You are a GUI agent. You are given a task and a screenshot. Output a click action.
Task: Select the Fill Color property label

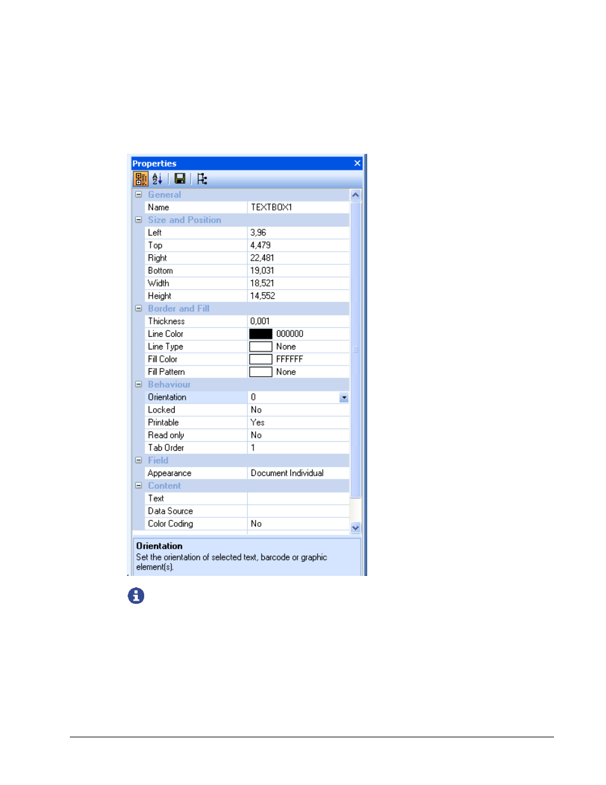coord(163,359)
